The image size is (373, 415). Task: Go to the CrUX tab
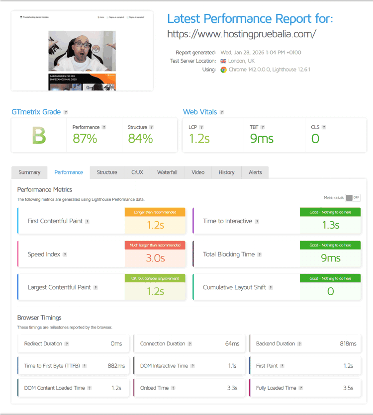pyautogui.click(x=137, y=172)
